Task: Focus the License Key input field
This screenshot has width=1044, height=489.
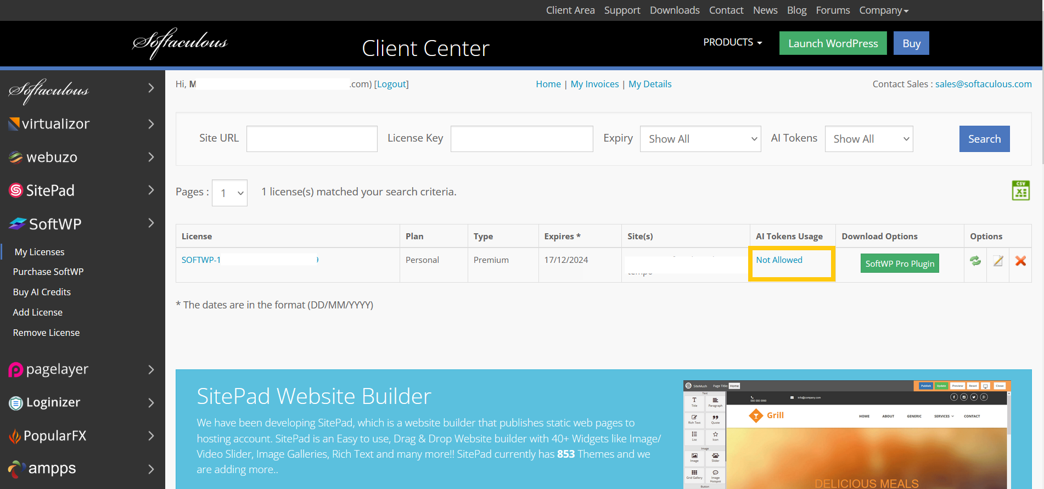Action: click(x=521, y=139)
